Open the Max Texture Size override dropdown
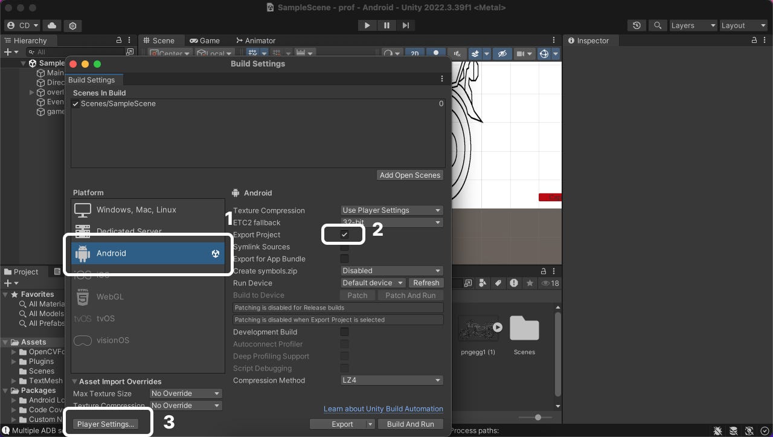 point(186,393)
